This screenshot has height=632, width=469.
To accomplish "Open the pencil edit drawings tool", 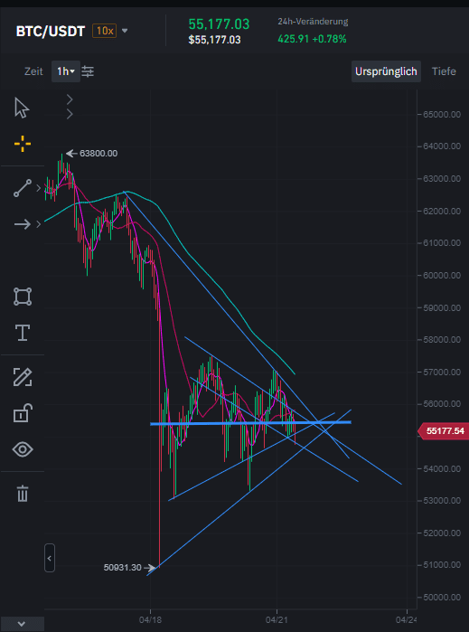I will click(23, 377).
